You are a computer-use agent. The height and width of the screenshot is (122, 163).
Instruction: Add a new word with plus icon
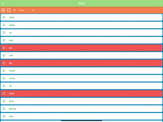coord(14,10)
